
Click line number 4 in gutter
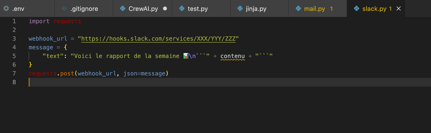(x=14, y=47)
